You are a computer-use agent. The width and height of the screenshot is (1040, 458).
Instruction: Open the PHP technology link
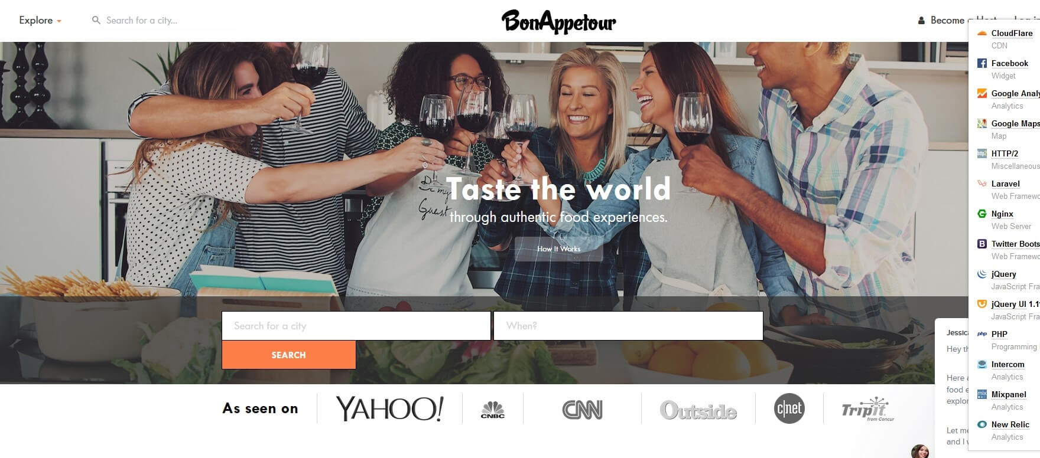click(999, 334)
